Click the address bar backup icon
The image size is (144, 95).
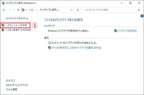23,10
